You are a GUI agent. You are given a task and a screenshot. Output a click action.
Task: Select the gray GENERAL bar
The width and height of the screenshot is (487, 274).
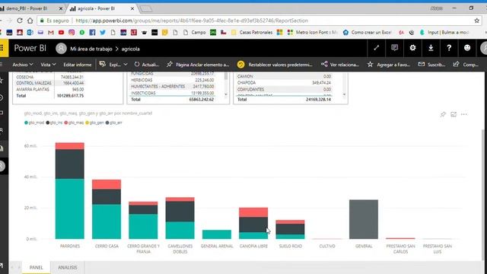[364, 219]
